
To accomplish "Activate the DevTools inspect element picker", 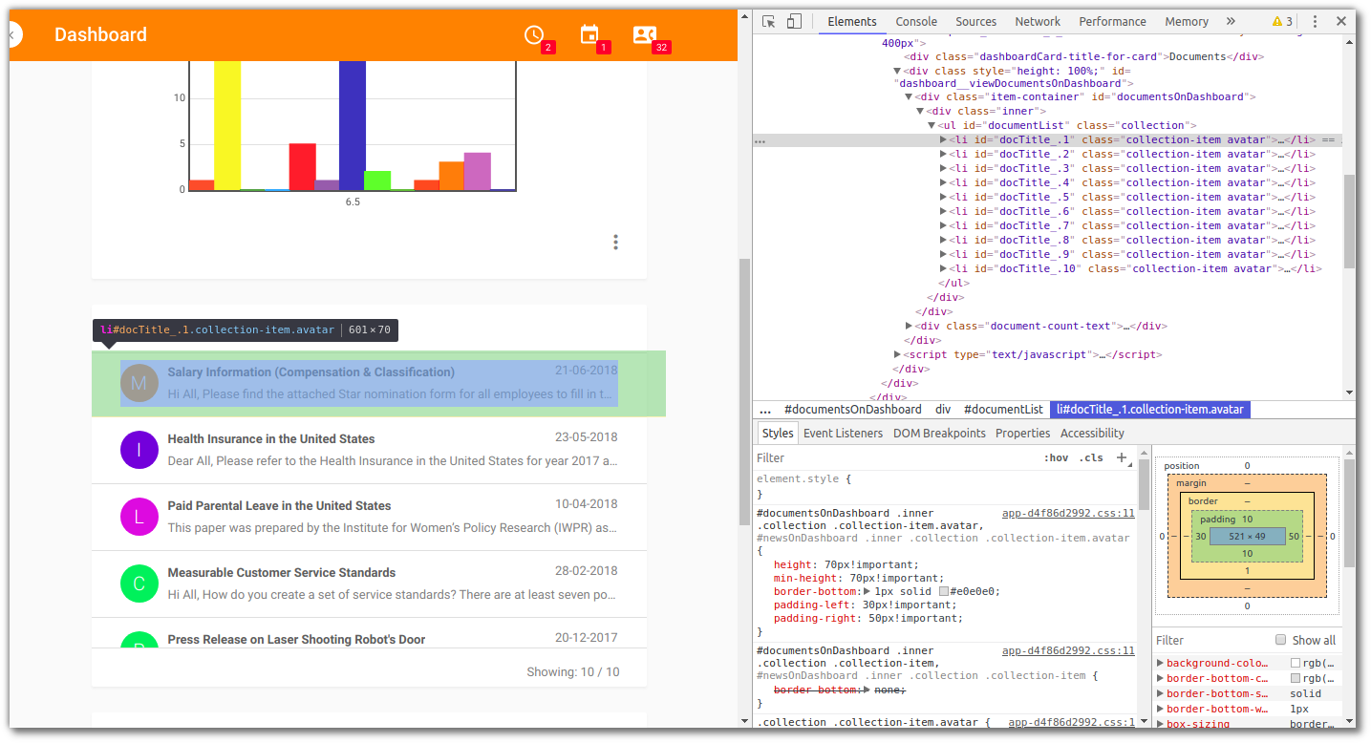I will point(769,21).
